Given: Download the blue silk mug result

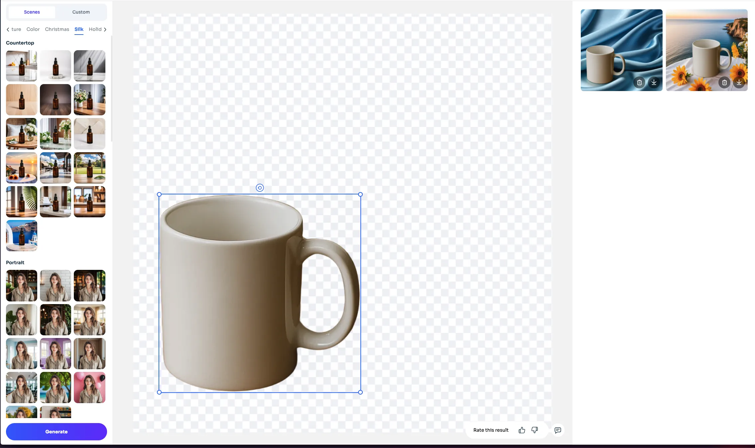Looking at the screenshot, I should point(654,82).
